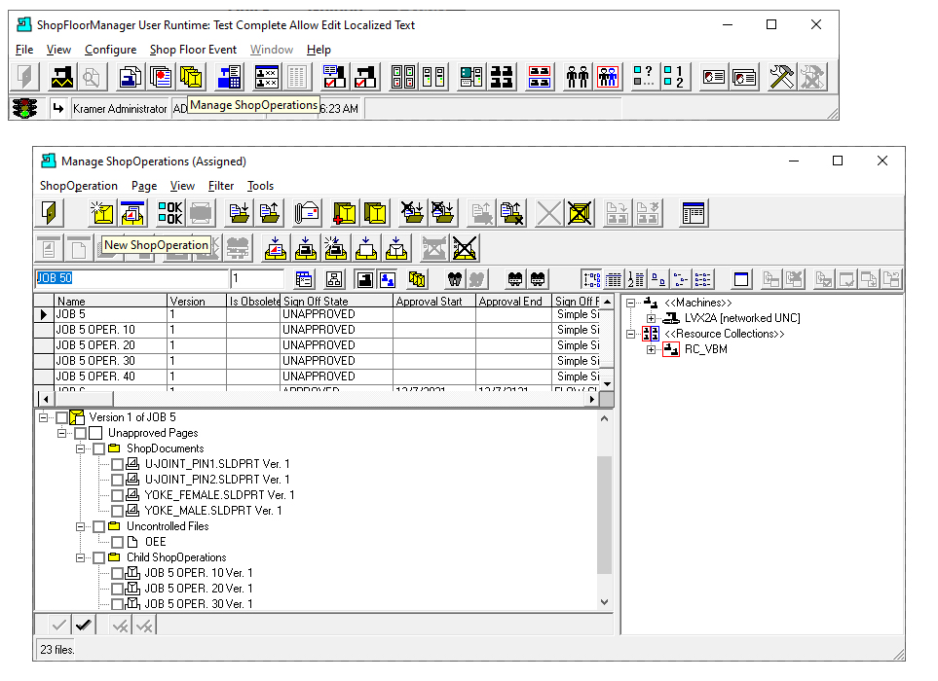Click the red-bordered blue people icon
Screen dimensions: 938x681
pyautogui.click(x=608, y=77)
